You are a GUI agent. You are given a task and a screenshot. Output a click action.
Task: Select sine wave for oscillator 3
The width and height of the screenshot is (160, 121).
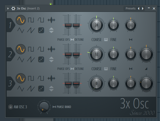(x=21, y=78)
